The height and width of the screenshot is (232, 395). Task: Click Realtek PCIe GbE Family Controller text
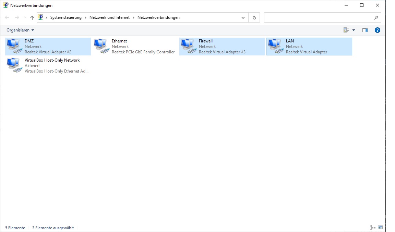[143, 52]
